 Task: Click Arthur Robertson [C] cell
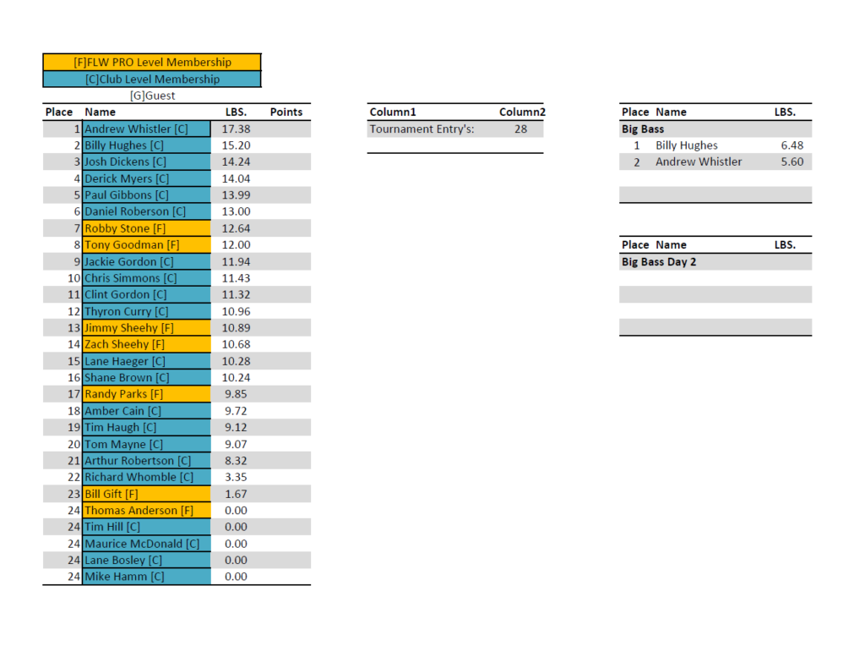click(x=146, y=461)
